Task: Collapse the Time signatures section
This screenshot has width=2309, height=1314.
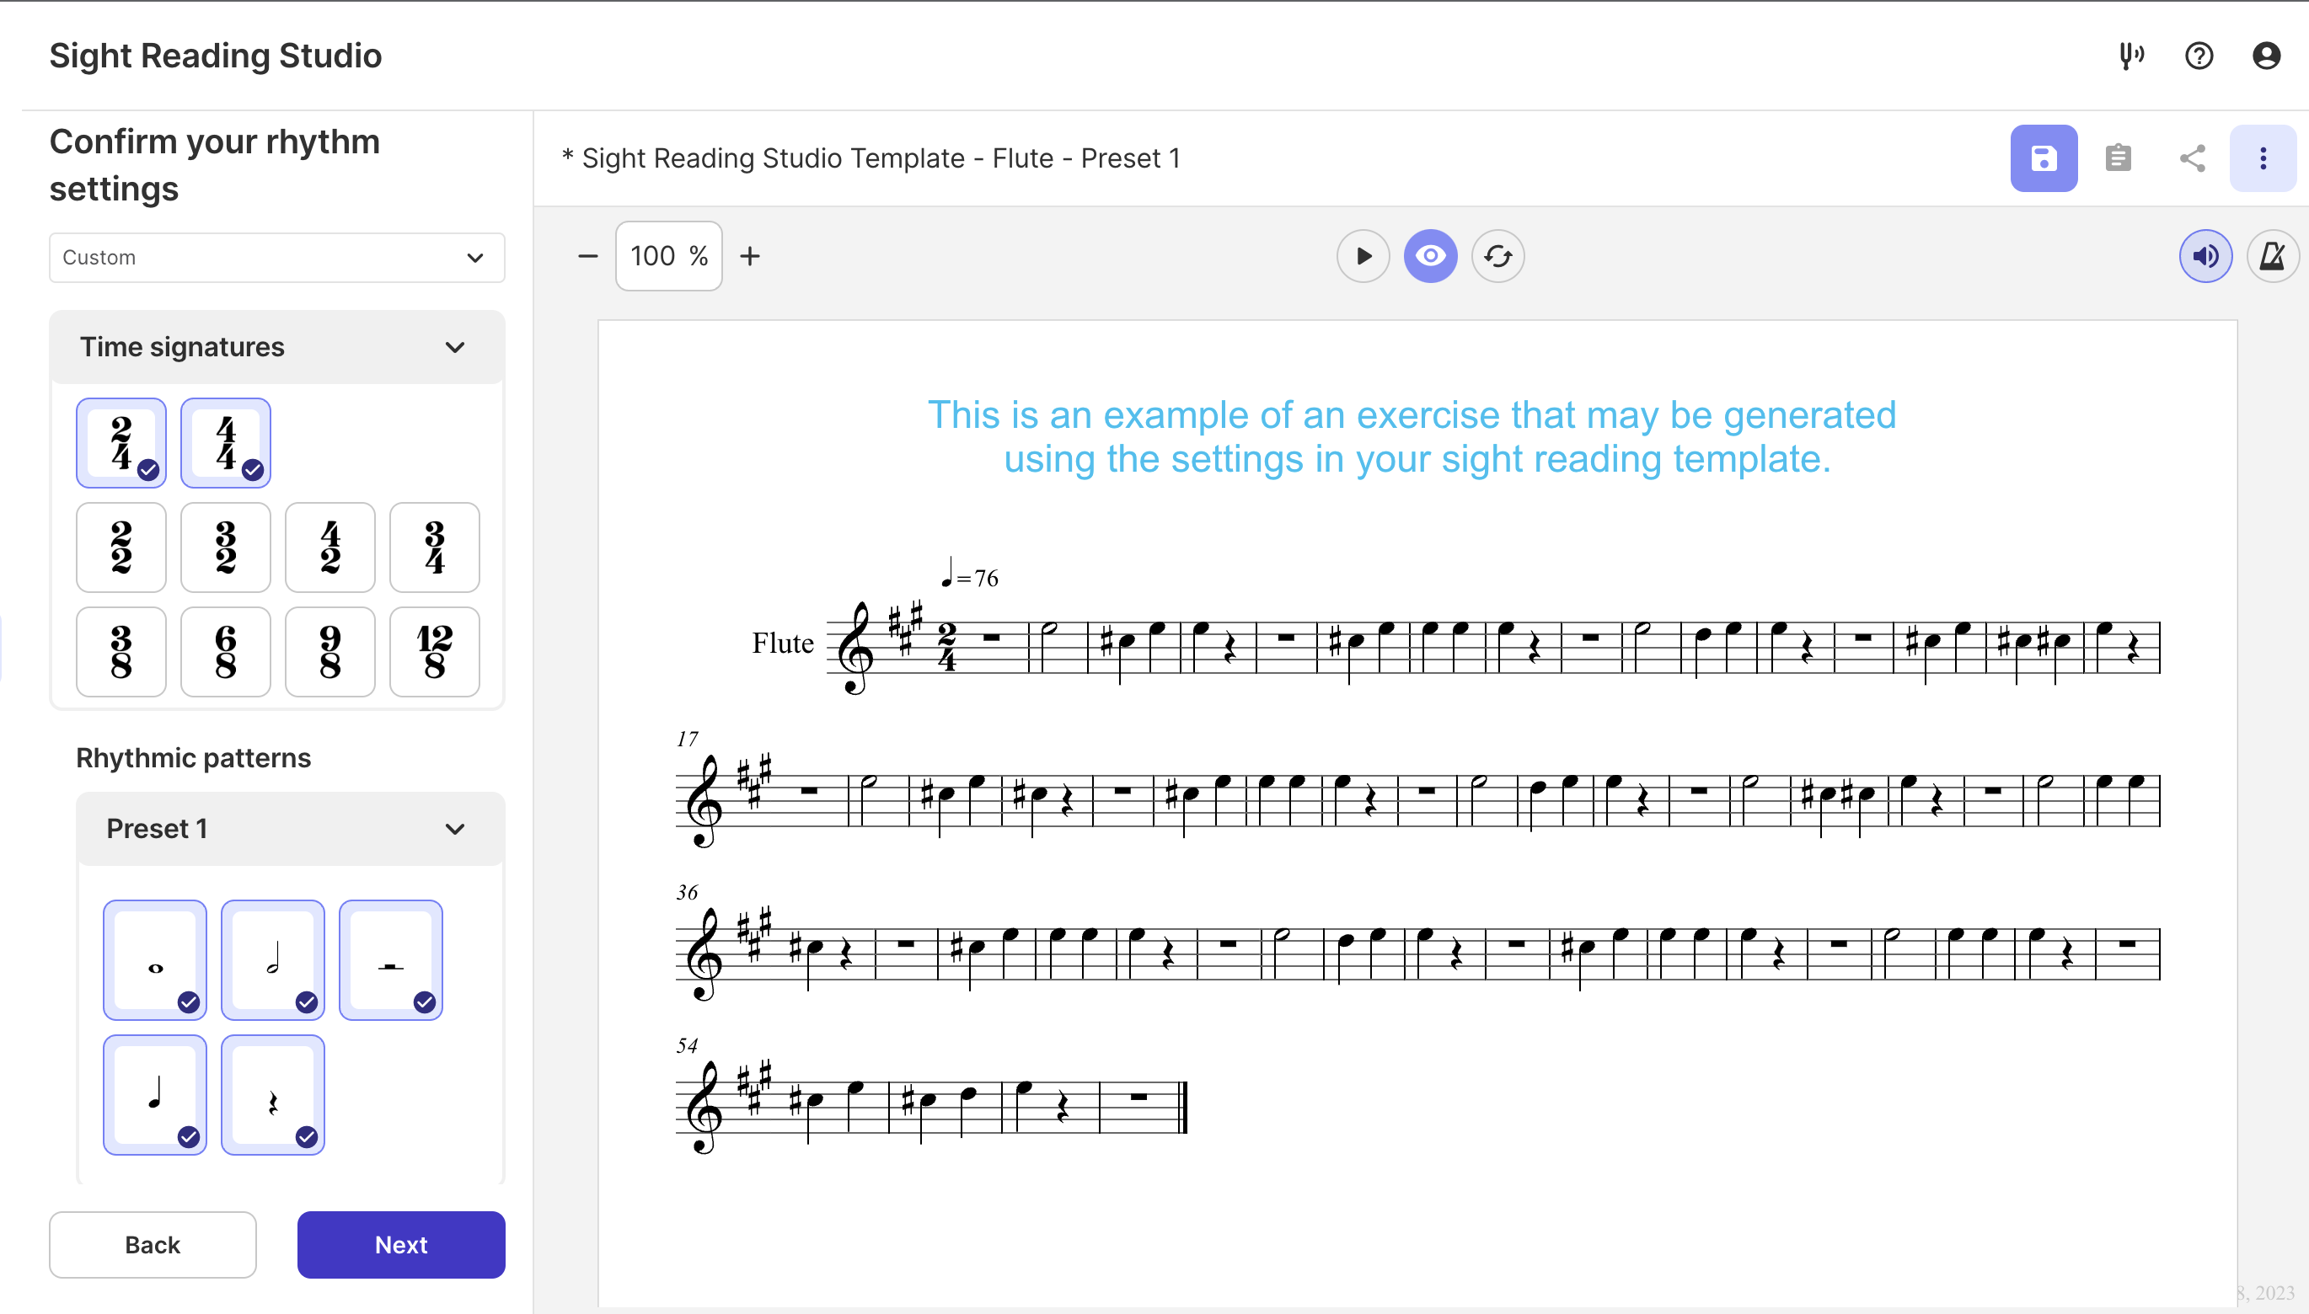Action: [x=456, y=346]
